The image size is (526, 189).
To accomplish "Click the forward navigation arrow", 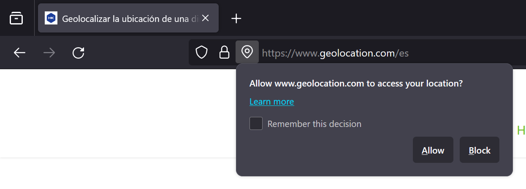I will coord(49,53).
